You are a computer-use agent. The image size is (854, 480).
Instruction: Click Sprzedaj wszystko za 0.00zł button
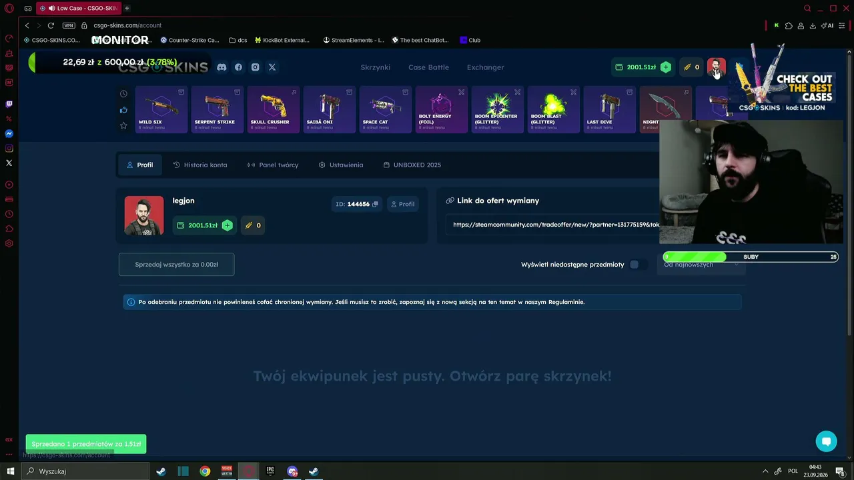pos(176,265)
